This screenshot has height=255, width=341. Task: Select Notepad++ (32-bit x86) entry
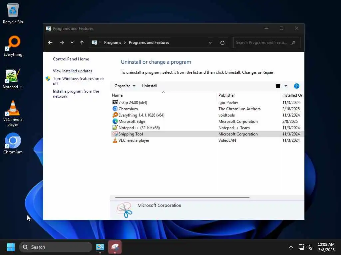click(207, 128)
